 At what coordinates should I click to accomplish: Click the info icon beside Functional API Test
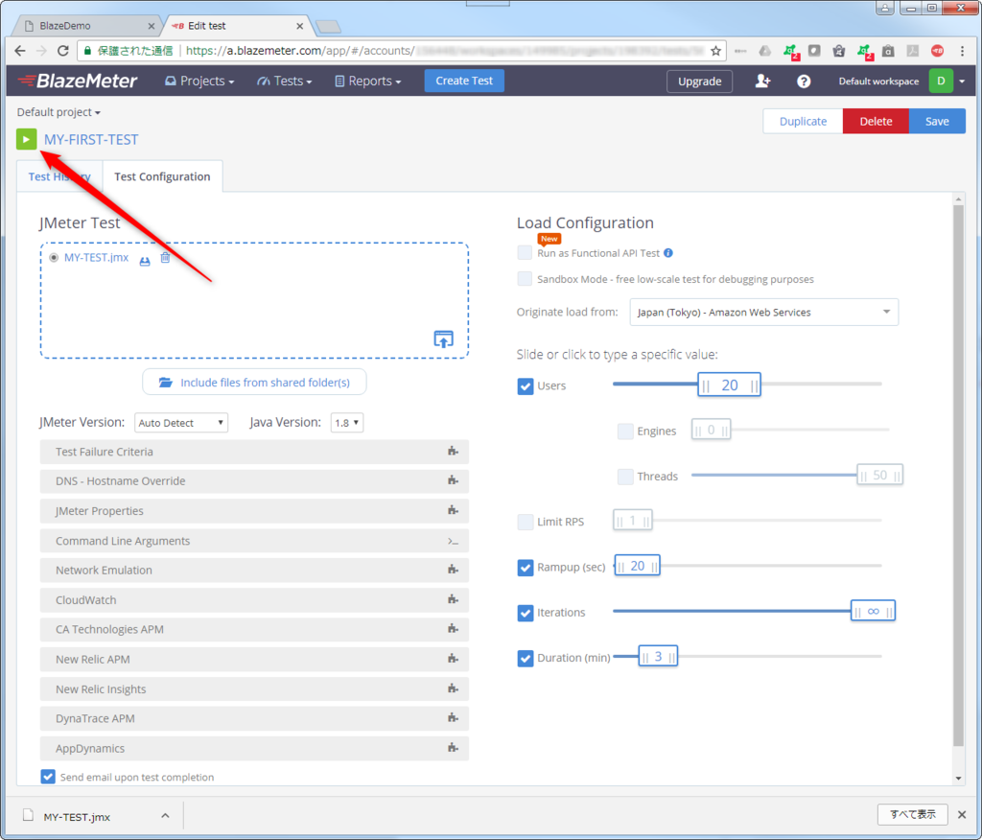[668, 253]
